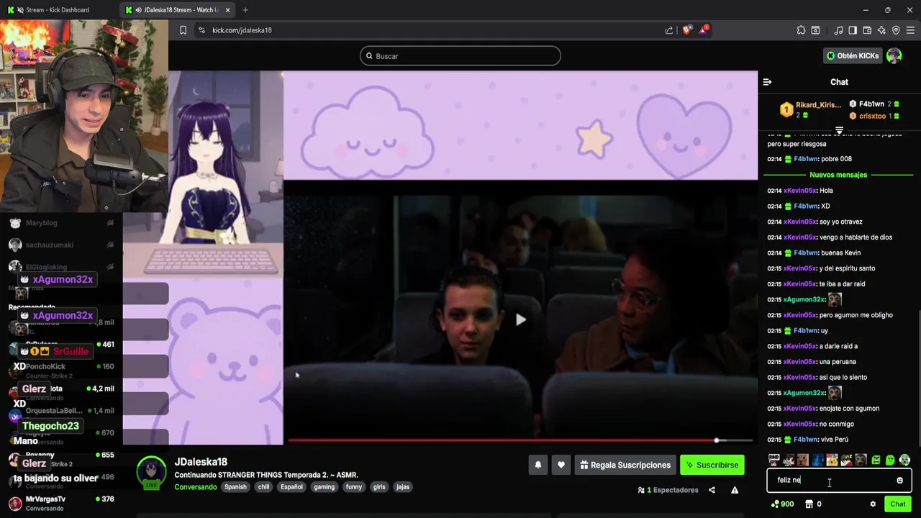Send message with green Chat button
Viewport: 921px width, 518px height.
coord(897,504)
